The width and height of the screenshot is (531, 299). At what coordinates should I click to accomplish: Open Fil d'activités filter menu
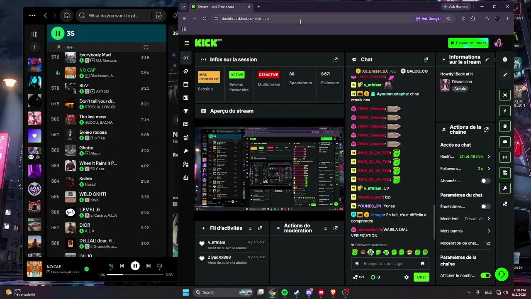click(250, 228)
